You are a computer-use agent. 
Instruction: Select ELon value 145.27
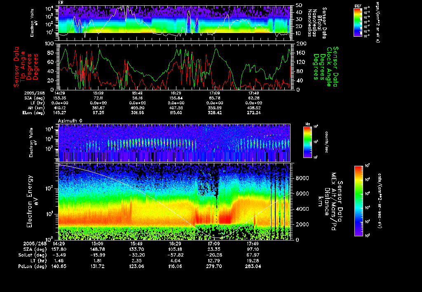coord(60,113)
